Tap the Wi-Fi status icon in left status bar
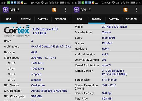Viewport: 142px width, 101px height. (42, 3)
